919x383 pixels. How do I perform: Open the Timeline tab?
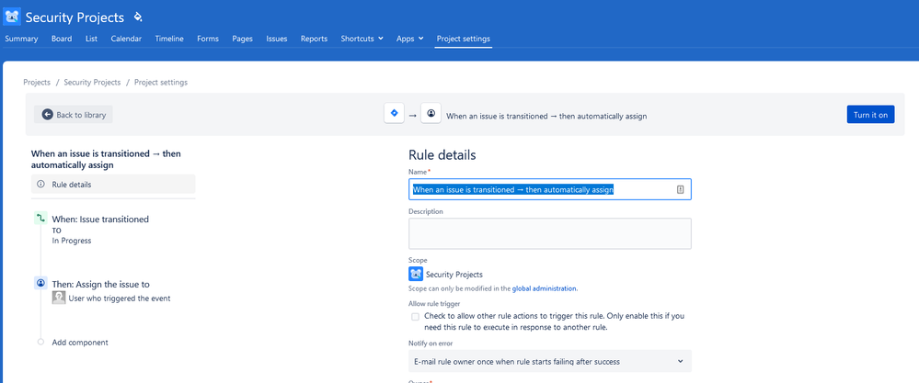tap(169, 39)
